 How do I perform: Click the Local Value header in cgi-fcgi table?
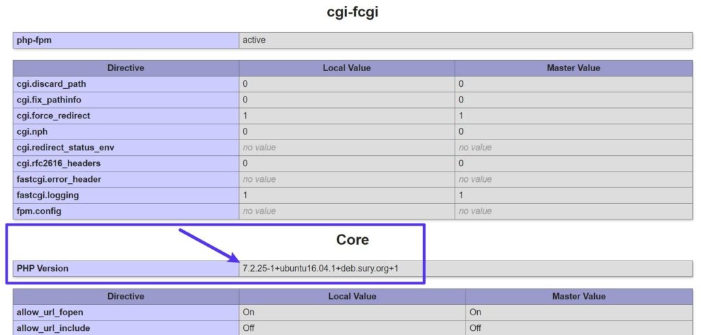click(346, 68)
